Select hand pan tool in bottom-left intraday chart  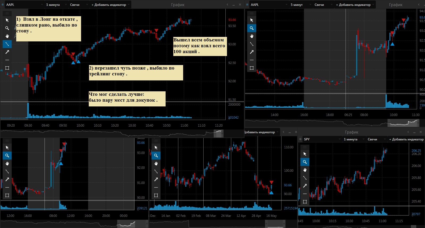tap(7, 164)
